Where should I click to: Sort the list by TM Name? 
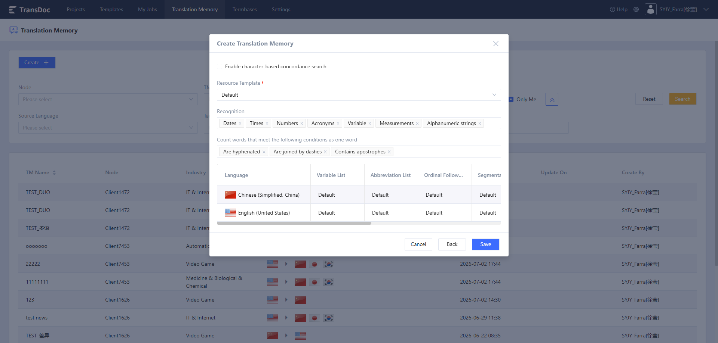pos(54,172)
